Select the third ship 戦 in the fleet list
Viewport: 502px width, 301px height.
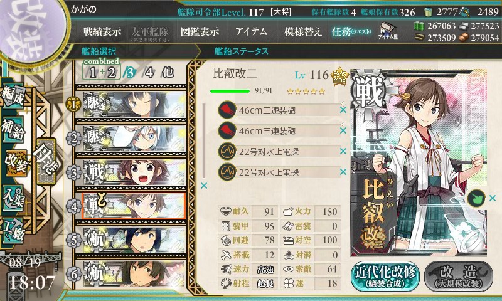tap(134, 172)
